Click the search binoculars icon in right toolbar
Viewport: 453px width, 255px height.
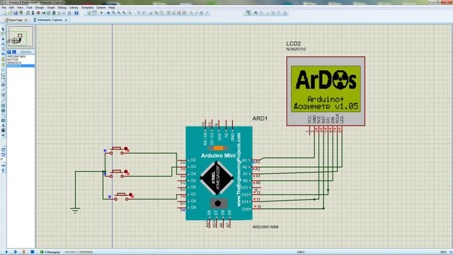[x=256, y=13]
